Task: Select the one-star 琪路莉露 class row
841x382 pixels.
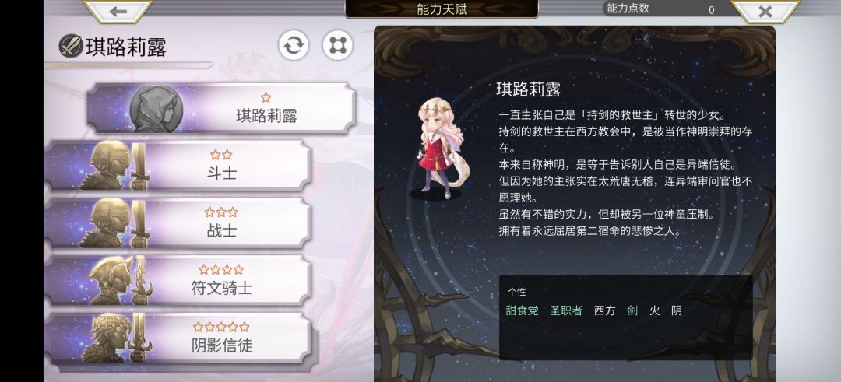Action: [x=220, y=108]
